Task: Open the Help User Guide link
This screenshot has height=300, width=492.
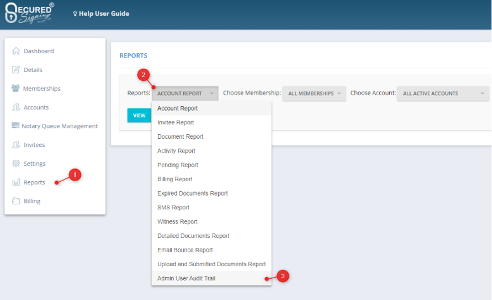Action: coord(101,13)
